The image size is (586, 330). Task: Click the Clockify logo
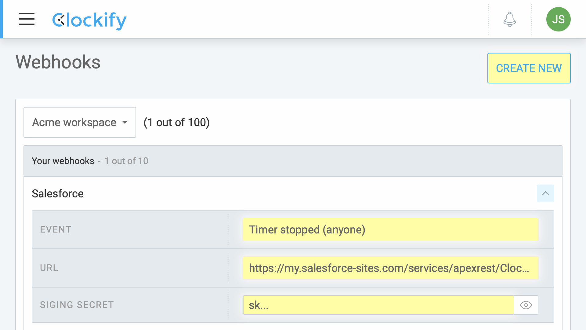pyautogui.click(x=89, y=20)
